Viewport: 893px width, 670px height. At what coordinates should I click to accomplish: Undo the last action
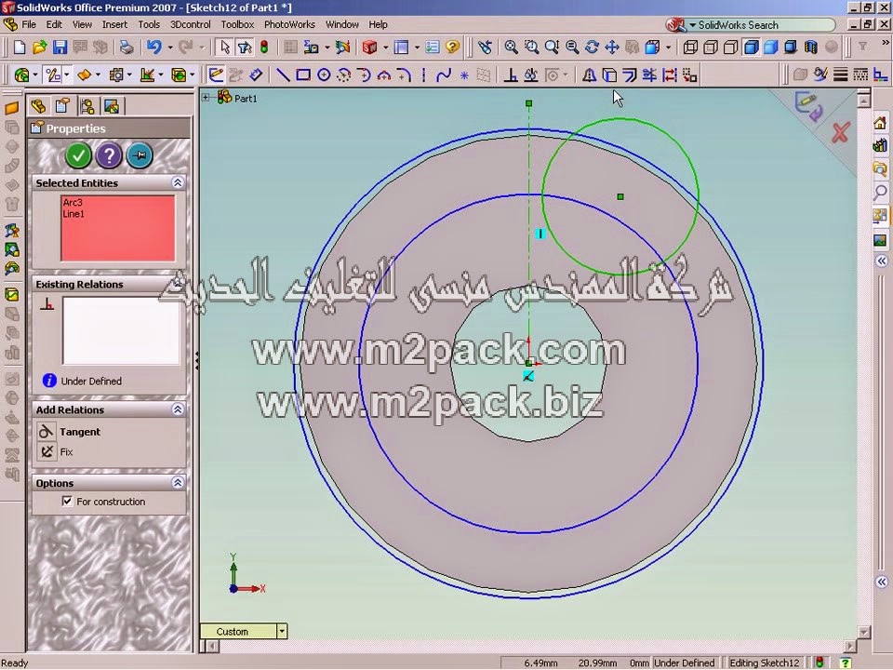[154, 47]
